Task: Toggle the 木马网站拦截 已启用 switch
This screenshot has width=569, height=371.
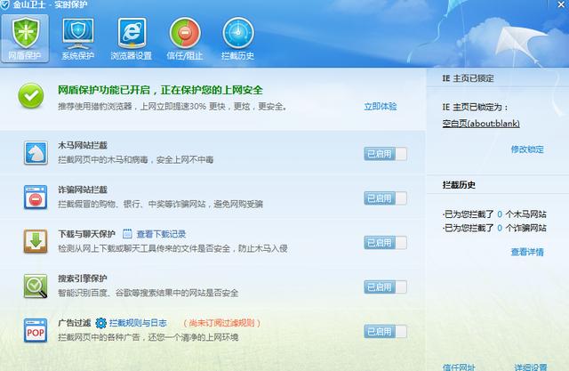Action: (x=385, y=154)
